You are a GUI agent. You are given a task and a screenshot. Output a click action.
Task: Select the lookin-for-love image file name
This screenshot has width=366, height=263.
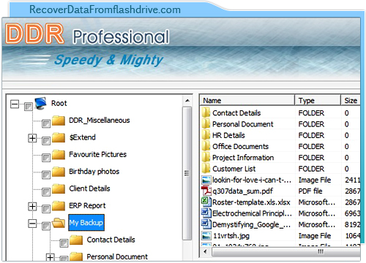[x=252, y=180]
